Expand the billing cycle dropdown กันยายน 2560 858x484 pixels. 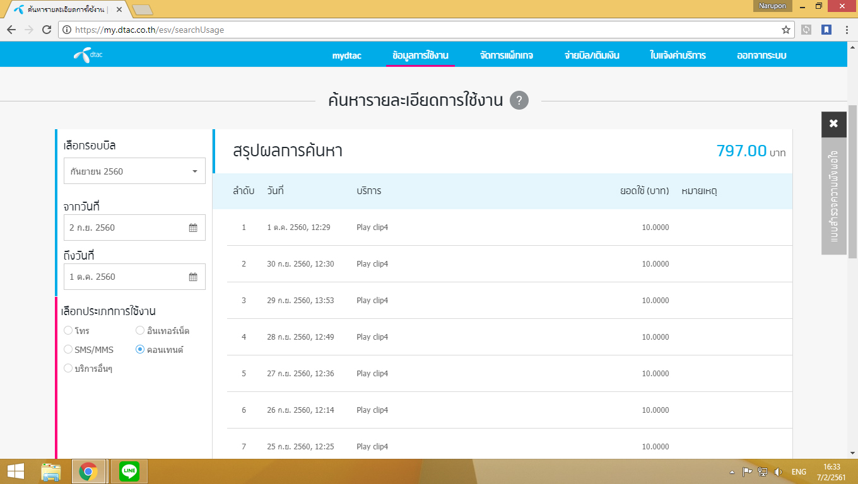(134, 171)
